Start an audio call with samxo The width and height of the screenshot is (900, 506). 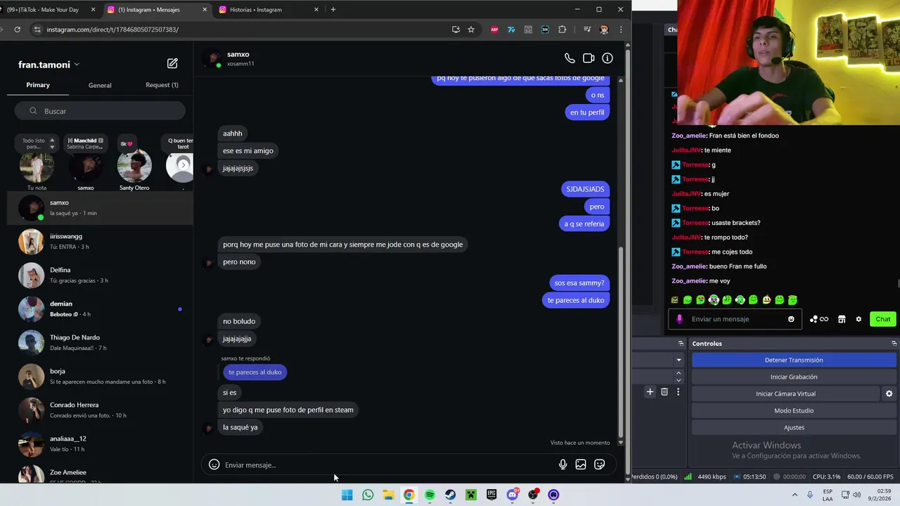[570, 58]
